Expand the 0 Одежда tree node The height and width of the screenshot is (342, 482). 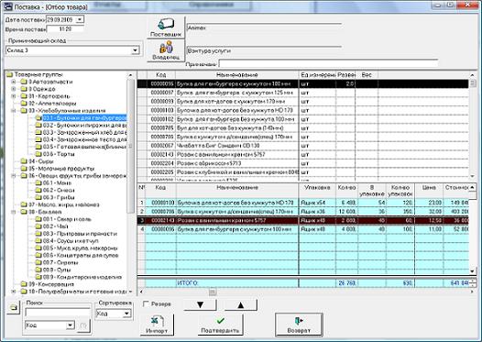click(x=14, y=89)
